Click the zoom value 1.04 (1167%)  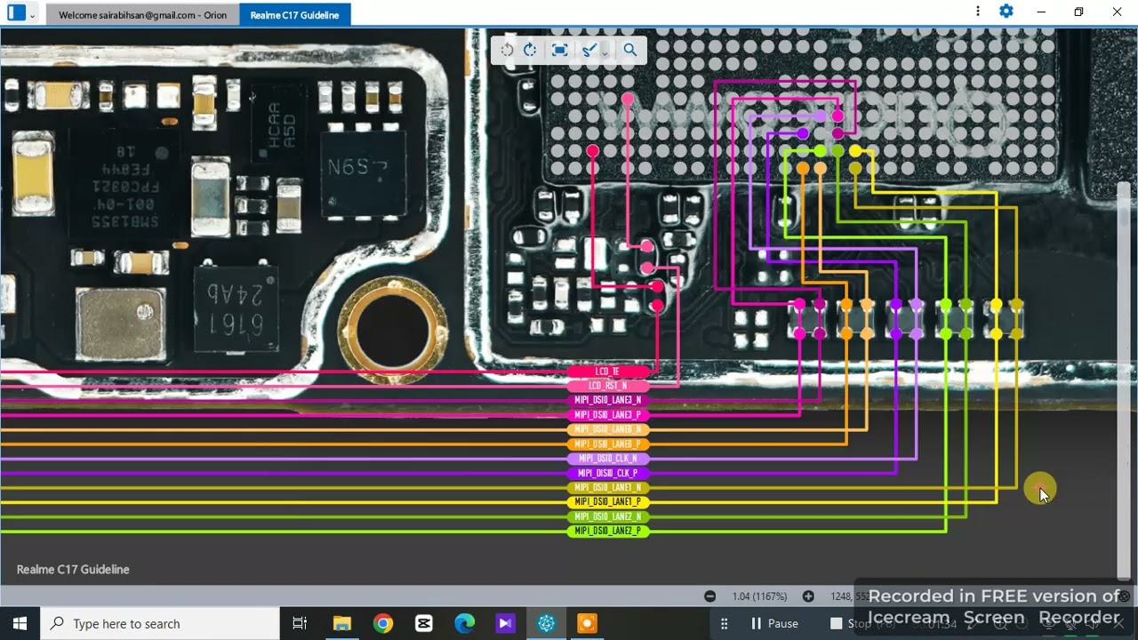pyautogui.click(x=760, y=596)
